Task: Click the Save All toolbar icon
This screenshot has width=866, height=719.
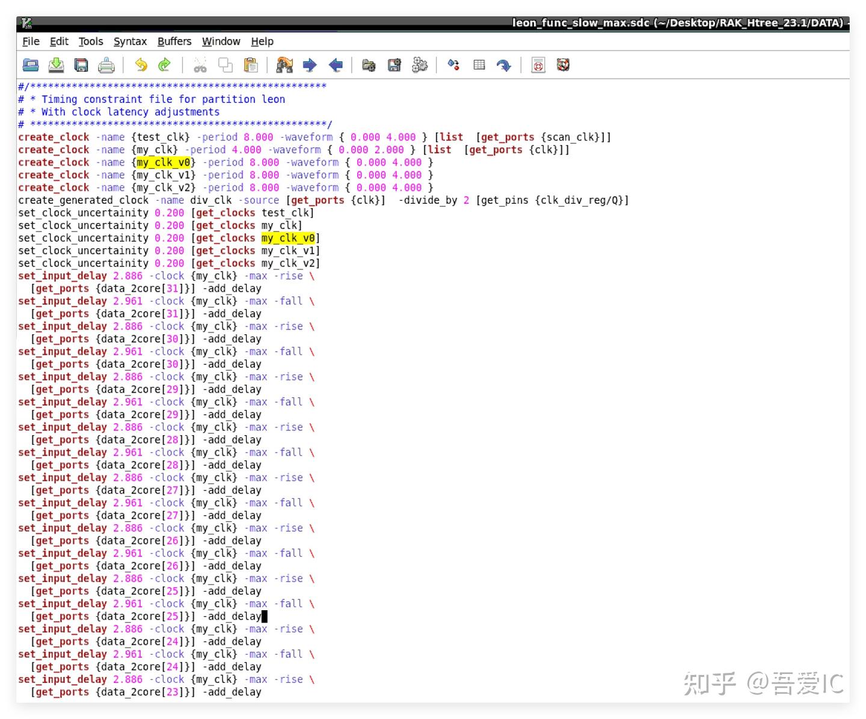Action: pos(81,65)
